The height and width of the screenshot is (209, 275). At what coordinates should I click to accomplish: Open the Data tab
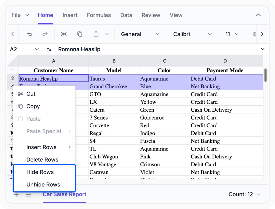(126, 15)
